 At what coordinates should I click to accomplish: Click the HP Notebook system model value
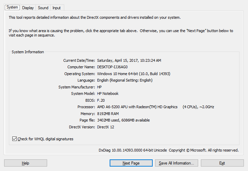tap(108, 94)
